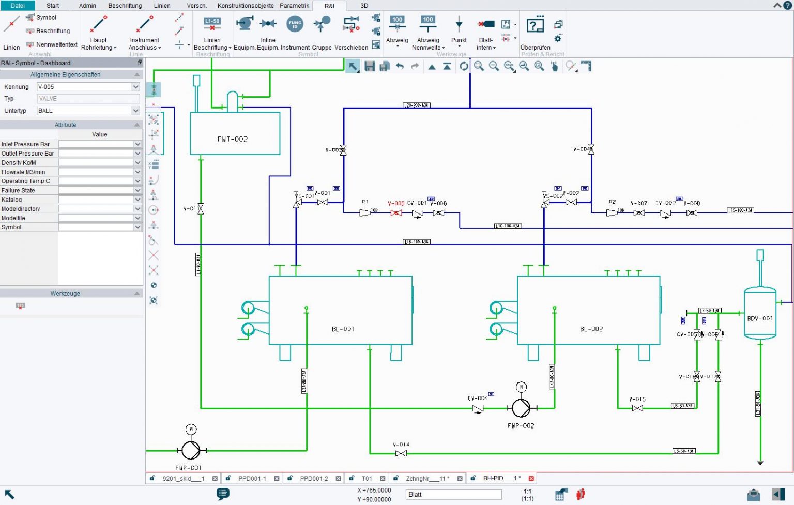Click the save icon in the drawing toolbar
This screenshot has width=794, height=505.
coord(369,66)
